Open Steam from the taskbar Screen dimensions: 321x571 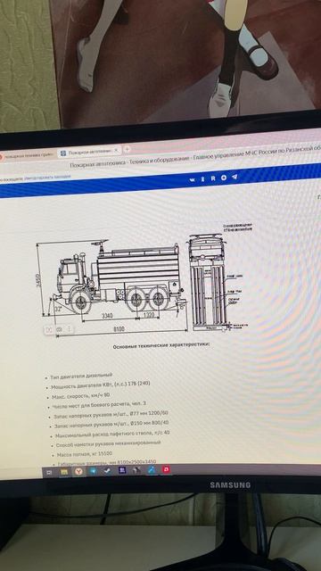point(108,470)
